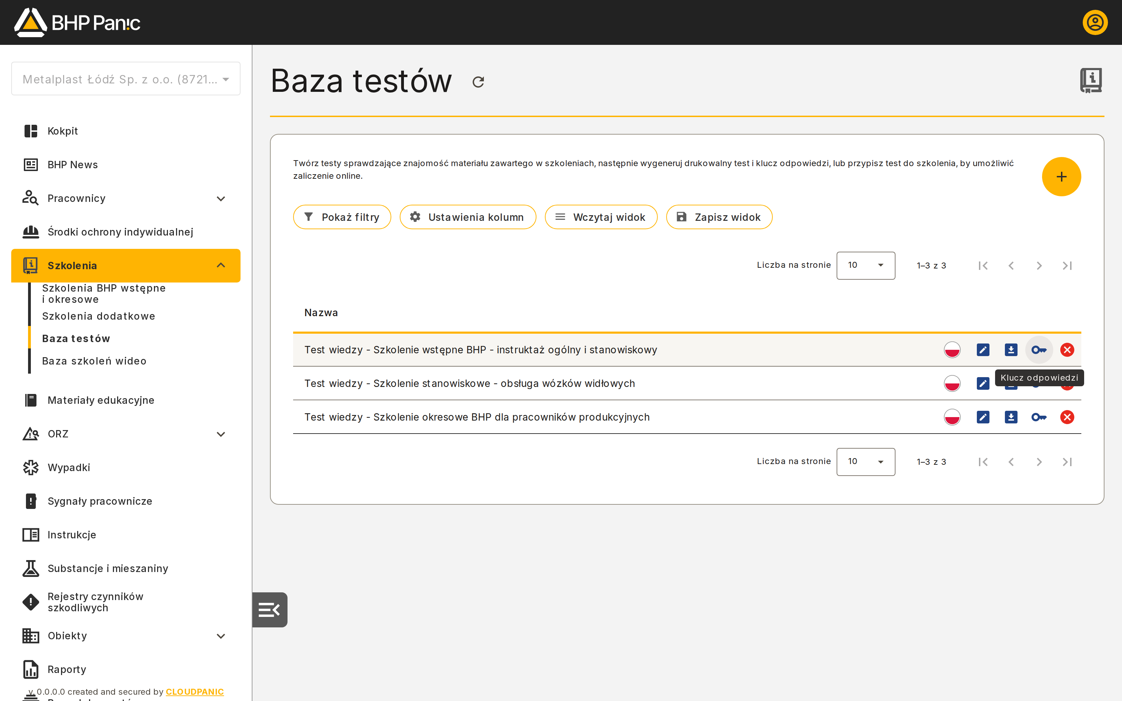Image resolution: width=1122 pixels, height=701 pixels.
Task: Open bottom Liczba na stronie dropdown
Action: tap(866, 462)
